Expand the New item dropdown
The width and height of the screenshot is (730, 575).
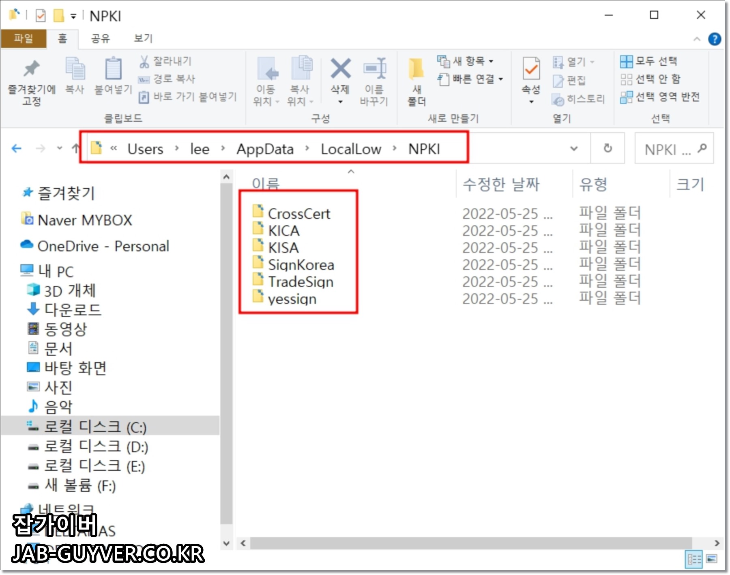(491, 61)
